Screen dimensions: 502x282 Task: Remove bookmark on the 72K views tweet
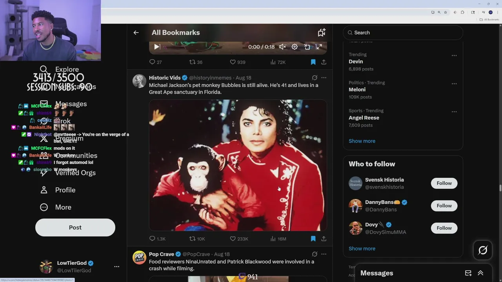click(x=313, y=62)
